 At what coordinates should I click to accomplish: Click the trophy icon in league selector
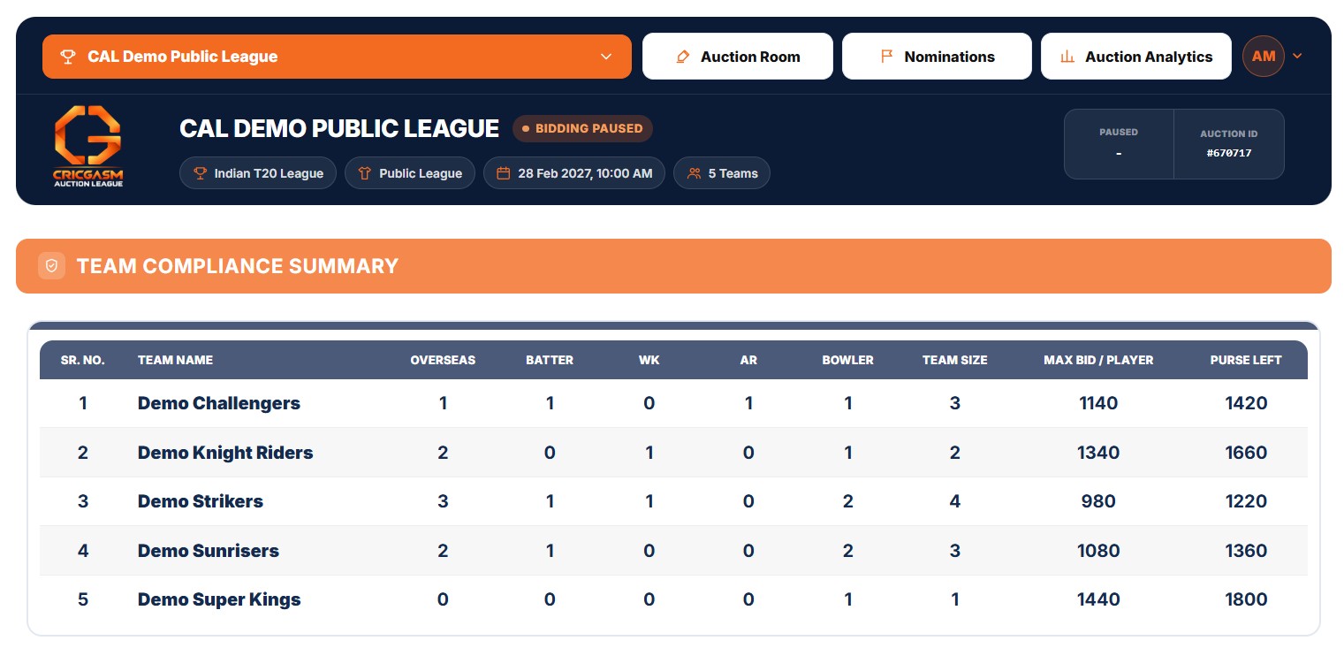[67, 57]
